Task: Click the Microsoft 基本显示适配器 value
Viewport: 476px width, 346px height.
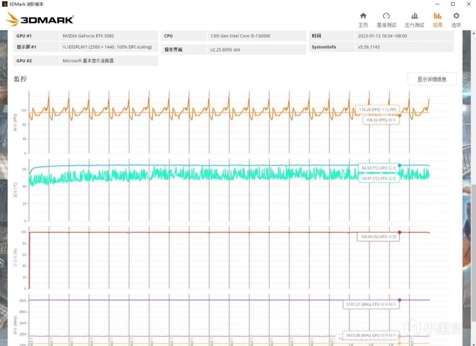Action: click(88, 61)
